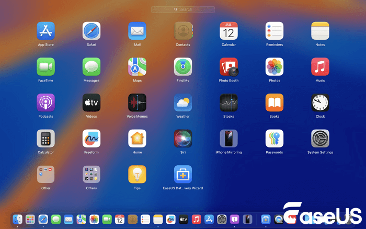Launch Home app

pos(137,139)
